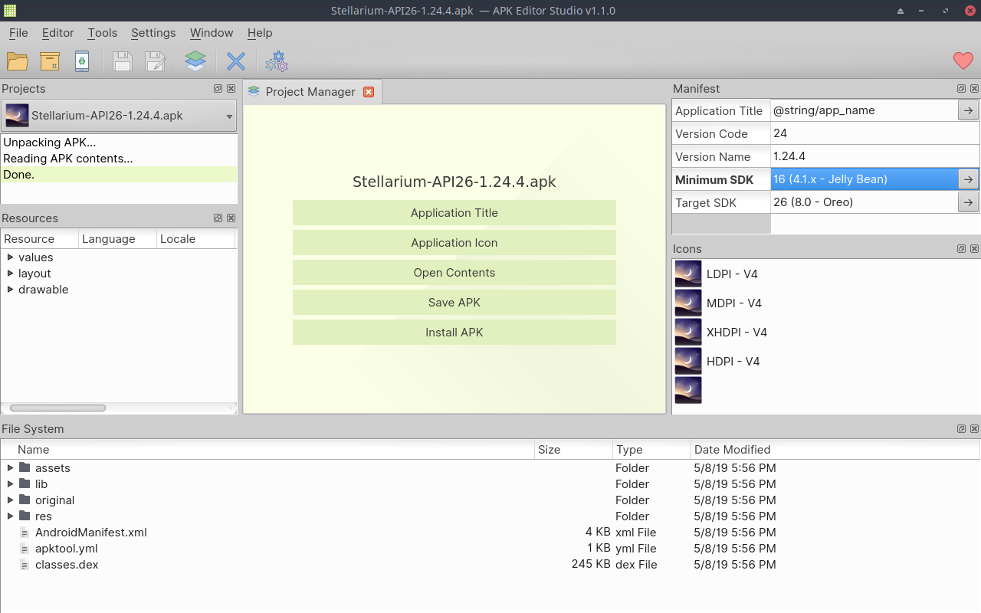The width and height of the screenshot is (981, 613).
Task: Click the assets folder icon
Action: tap(25, 467)
